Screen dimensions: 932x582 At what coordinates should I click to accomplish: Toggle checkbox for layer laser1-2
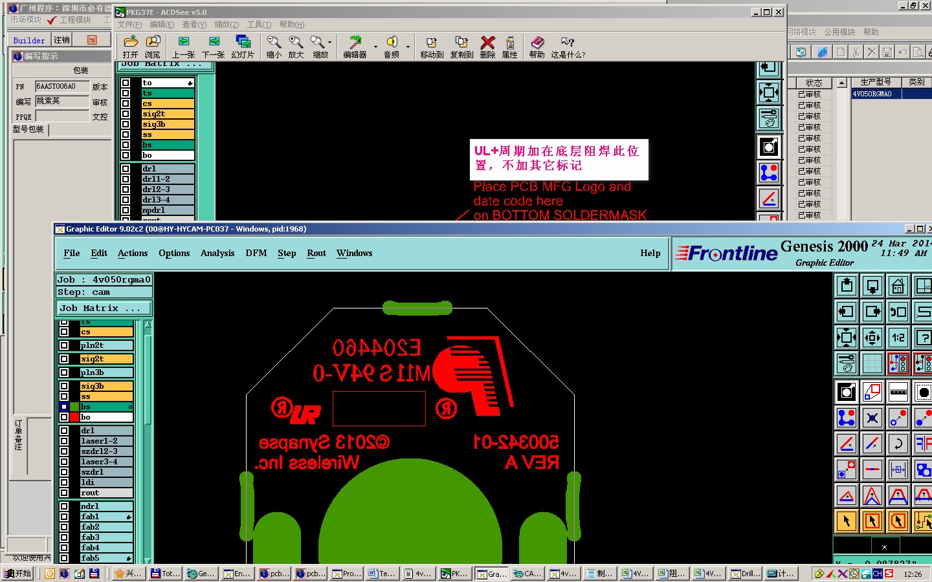tap(64, 441)
